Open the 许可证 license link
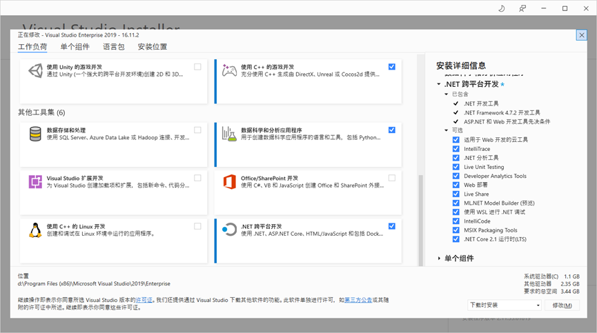Image resolution: width=597 pixels, height=333 pixels. point(144,300)
